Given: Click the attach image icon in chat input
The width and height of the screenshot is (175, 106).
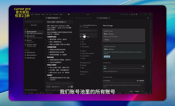Looking at the screenshot, I should pyautogui.click(x=69, y=87).
